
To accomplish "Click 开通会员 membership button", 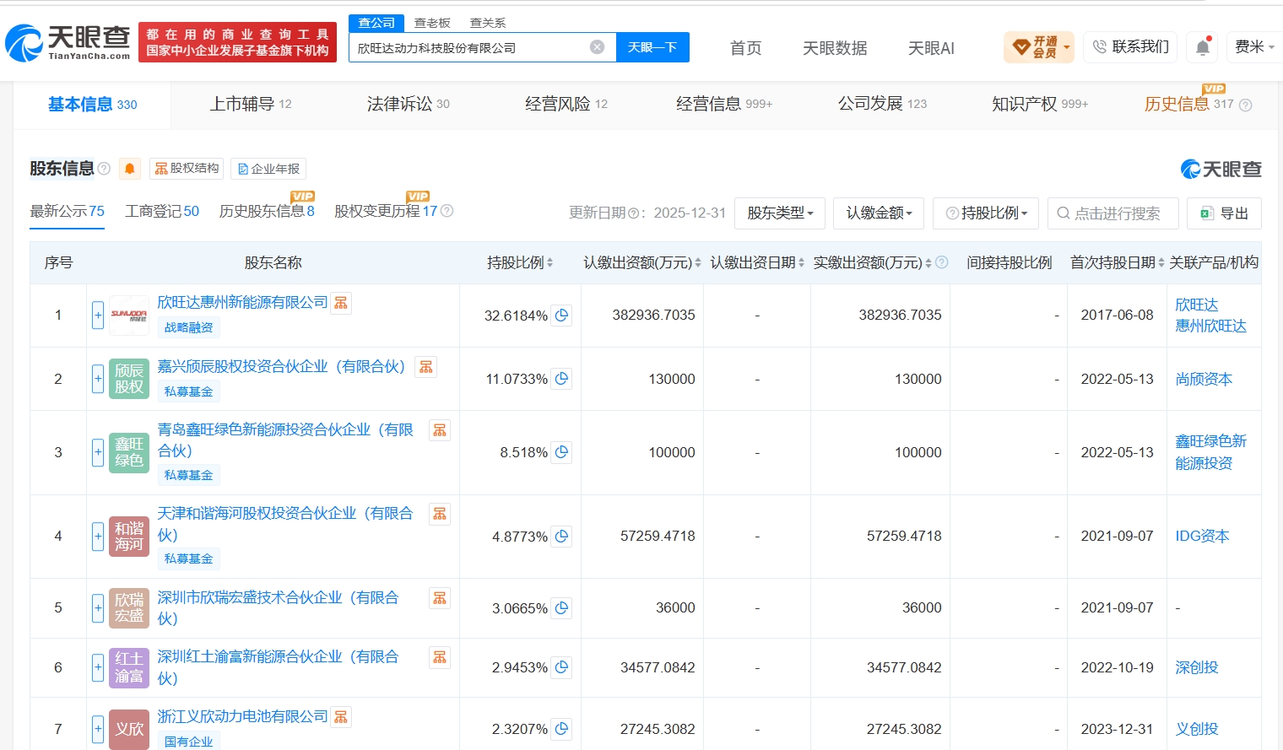I will 1039,47.
